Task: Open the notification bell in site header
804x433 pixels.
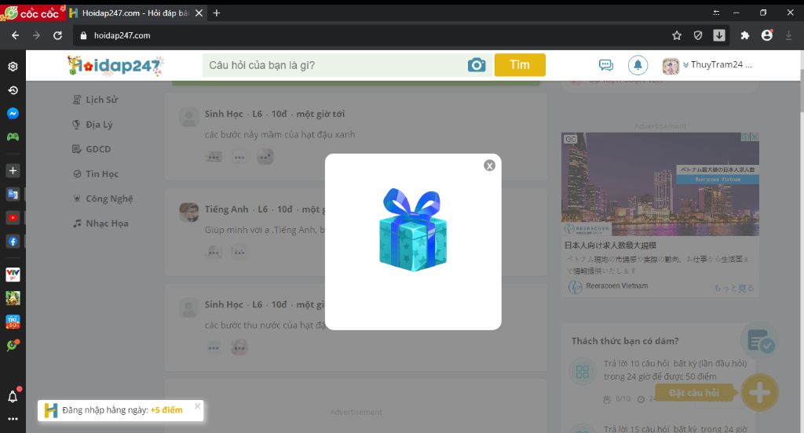Action: (x=638, y=65)
